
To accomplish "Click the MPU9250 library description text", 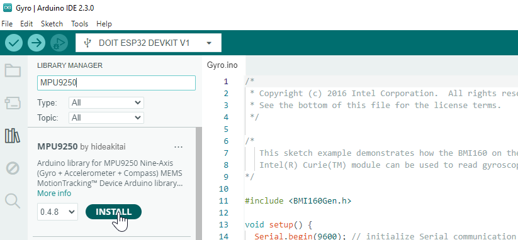I will 110,173.
